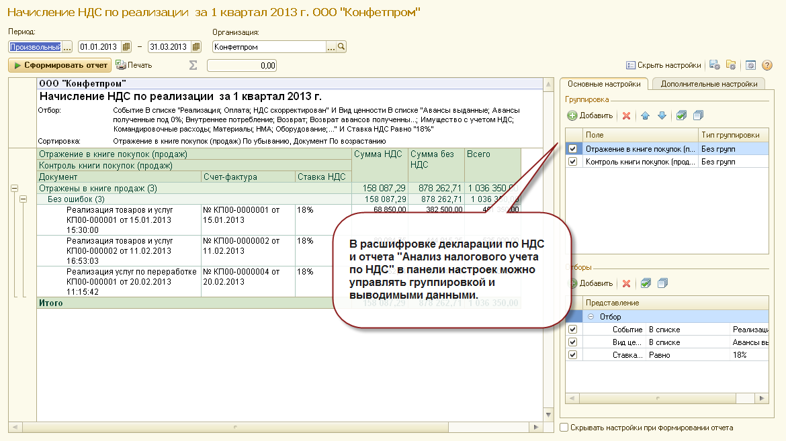Move grouping field down with blue arrow
This screenshot has width=786, height=441.
click(662, 115)
